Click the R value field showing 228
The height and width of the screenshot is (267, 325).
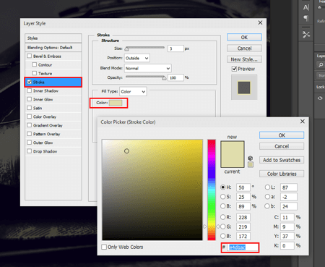(x=243, y=217)
